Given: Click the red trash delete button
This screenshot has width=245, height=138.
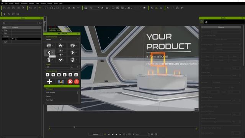Looking at the screenshot, I should coord(77,82).
